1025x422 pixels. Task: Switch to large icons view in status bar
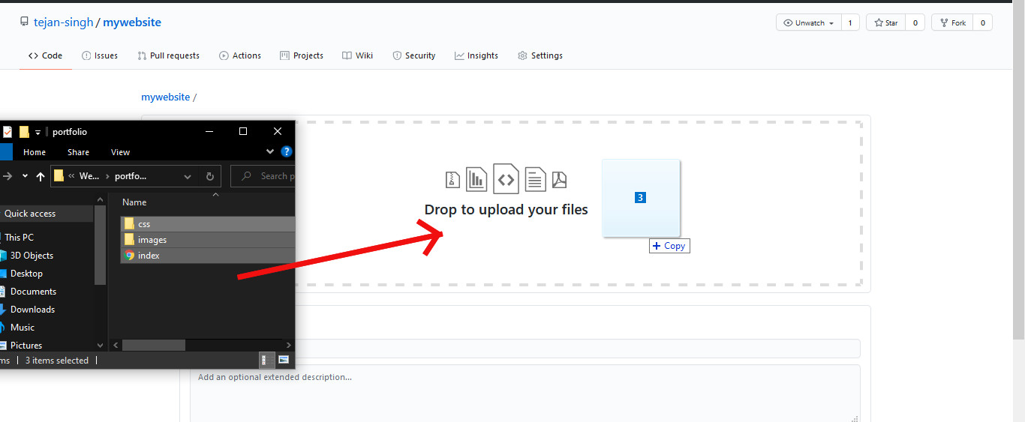(284, 361)
